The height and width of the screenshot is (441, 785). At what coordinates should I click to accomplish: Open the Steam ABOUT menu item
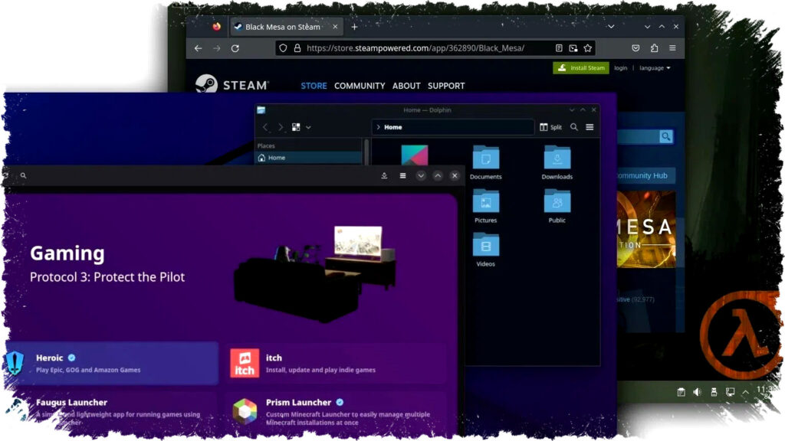coord(406,86)
